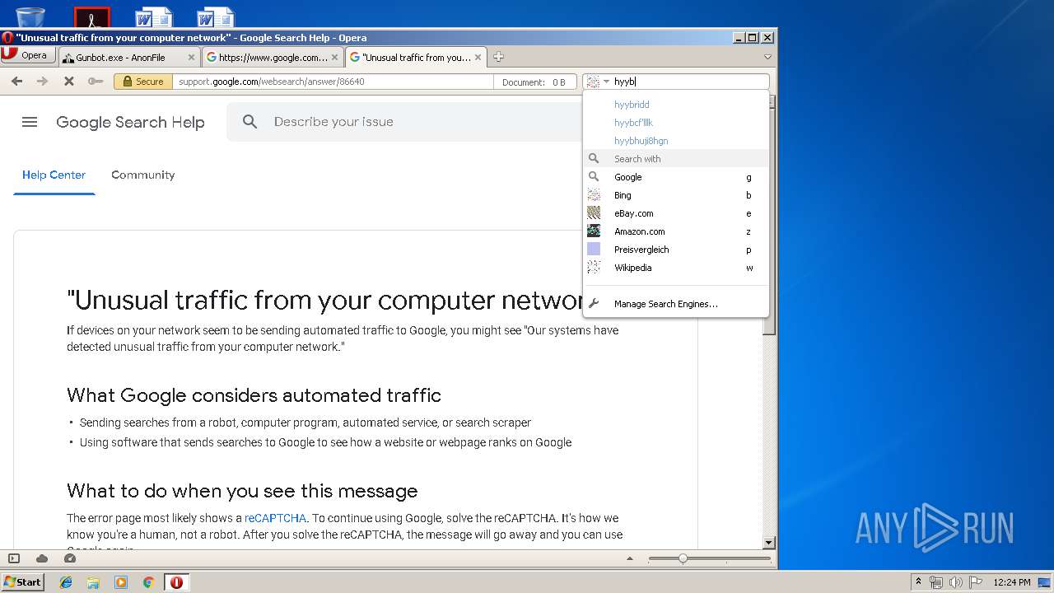This screenshot has width=1054, height=593.
Task: Select the Unusual traffic from you... tab
Action: click(x=417, y=58)
